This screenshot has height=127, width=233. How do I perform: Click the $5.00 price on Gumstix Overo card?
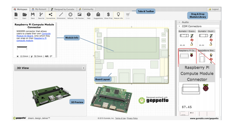point(182,45)
